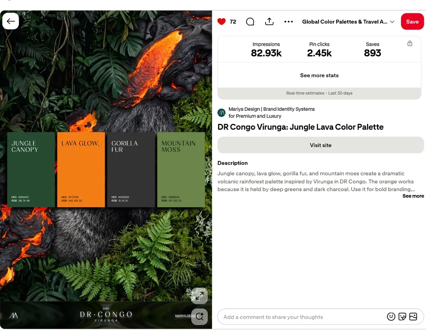
Task: Open Mariya Design Brand Identity Systems profile
Action: click(272, 113)
